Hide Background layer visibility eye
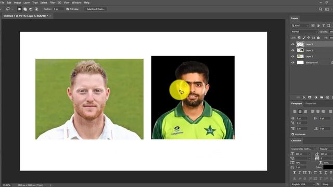This screenshot has width=333, height=187. point(293,62)
